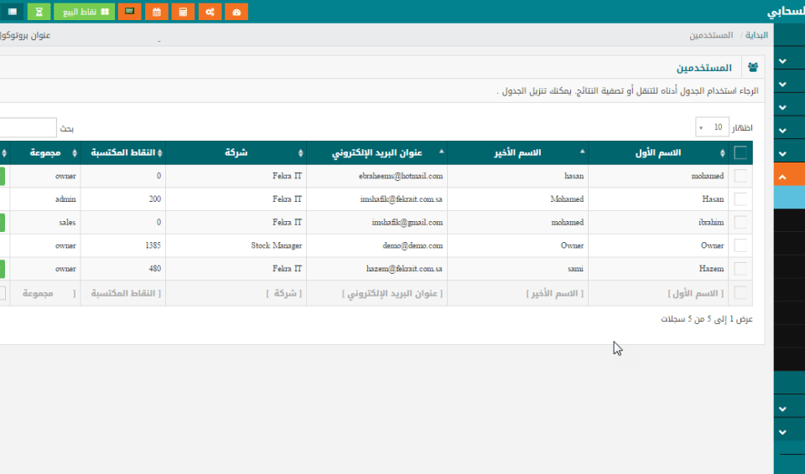This screenshot has width=805, height=474.
Task: Open the calendar icon in top bar
Action: pos(156,12)
